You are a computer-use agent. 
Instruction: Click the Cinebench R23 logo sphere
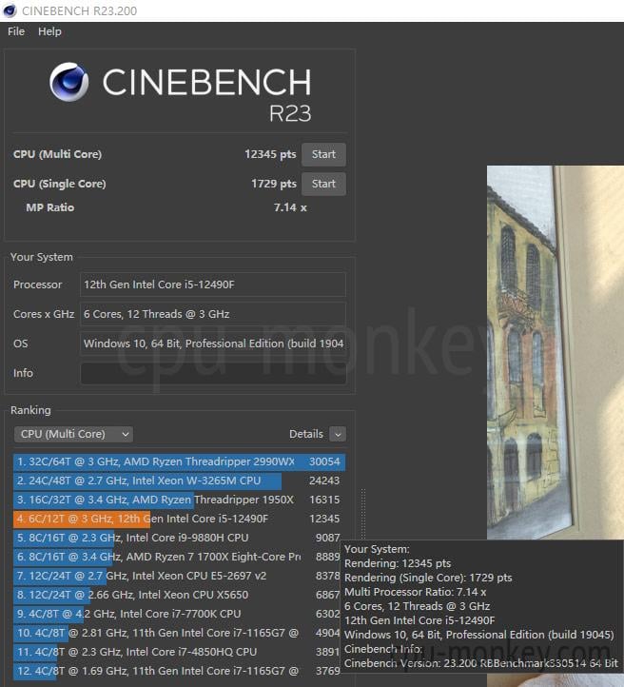(69, 82)
